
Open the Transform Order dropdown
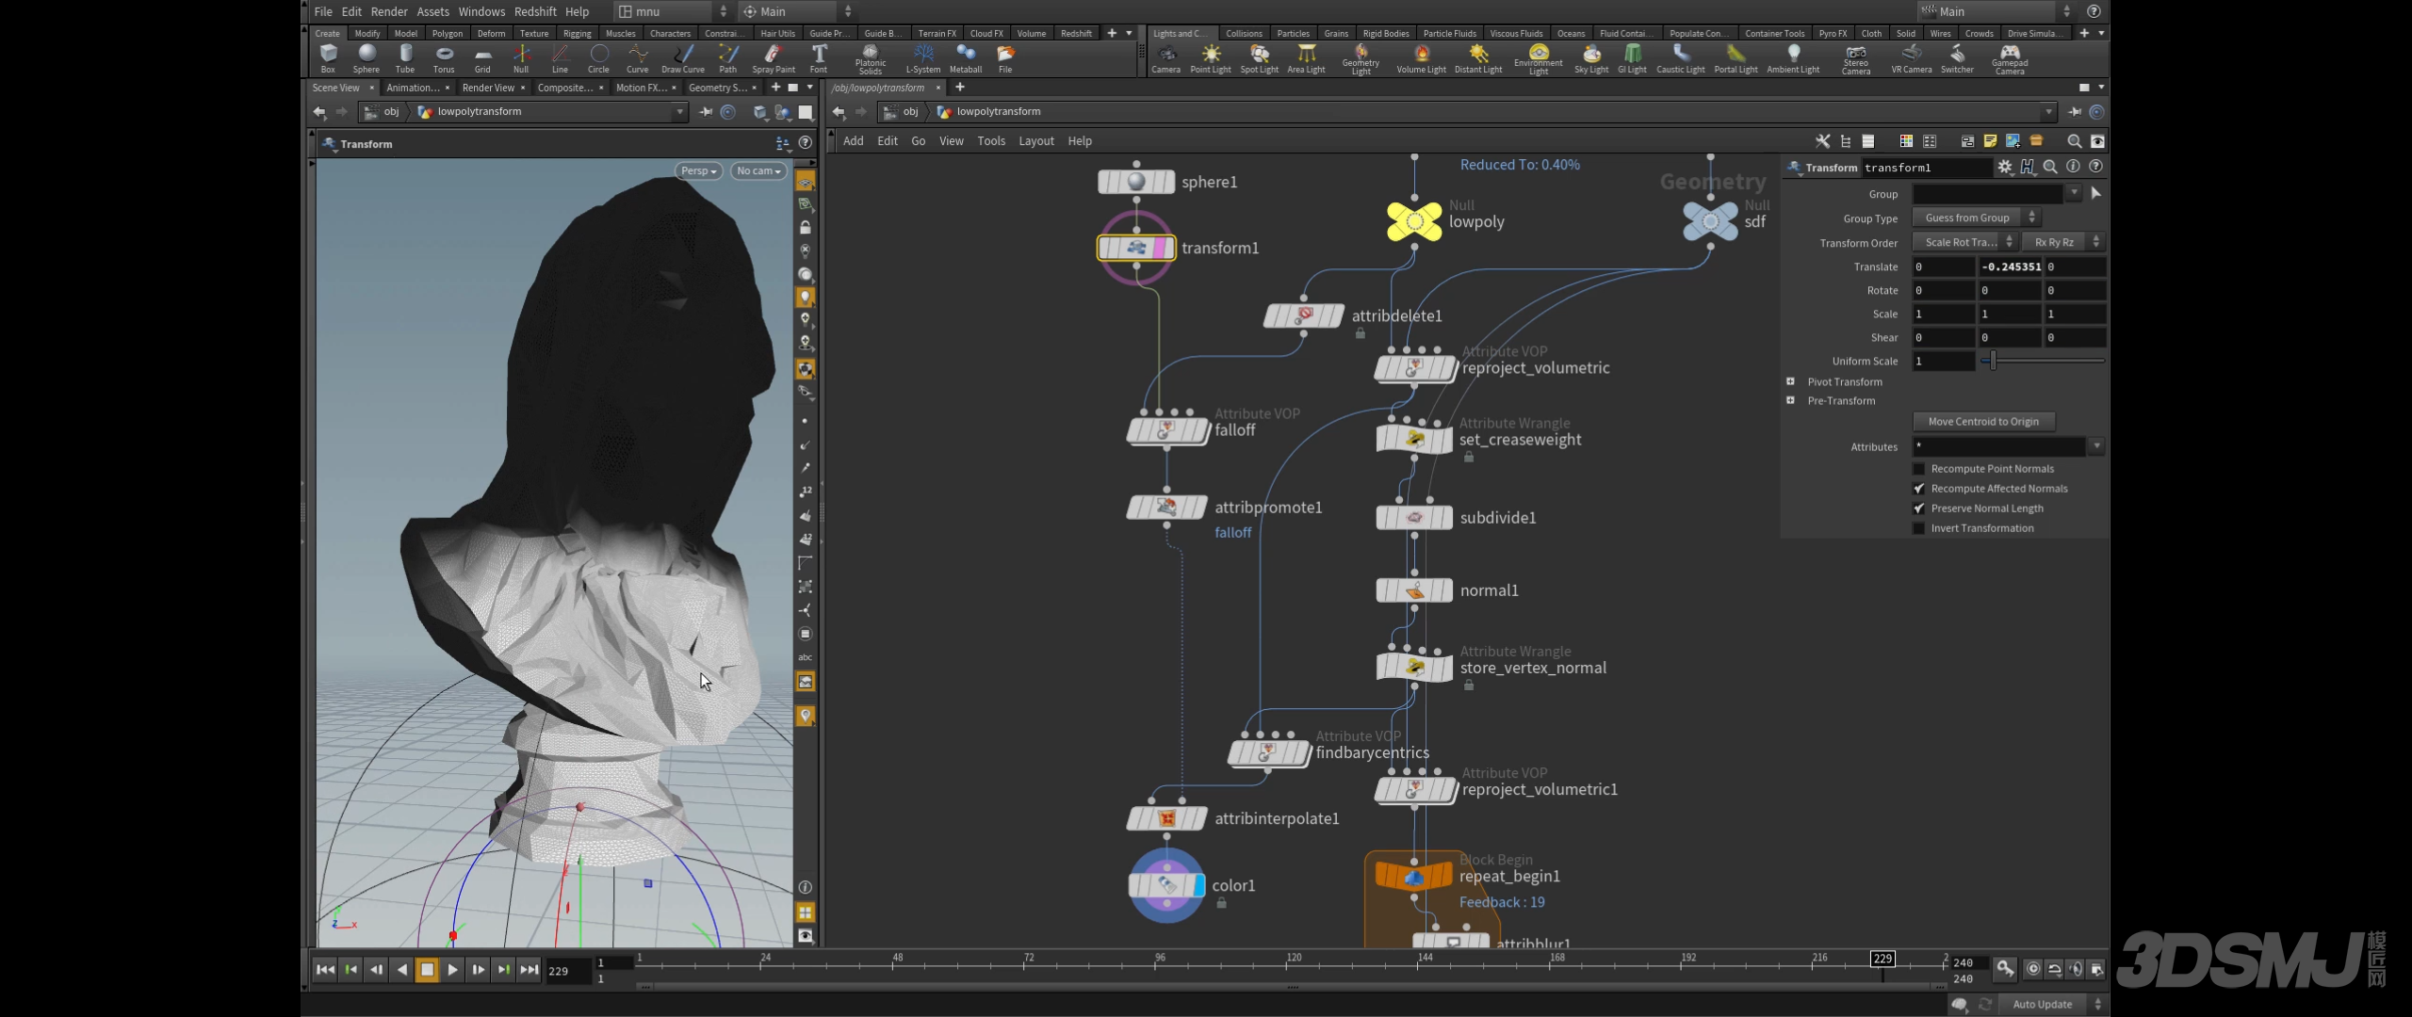tap(1964, 242)
